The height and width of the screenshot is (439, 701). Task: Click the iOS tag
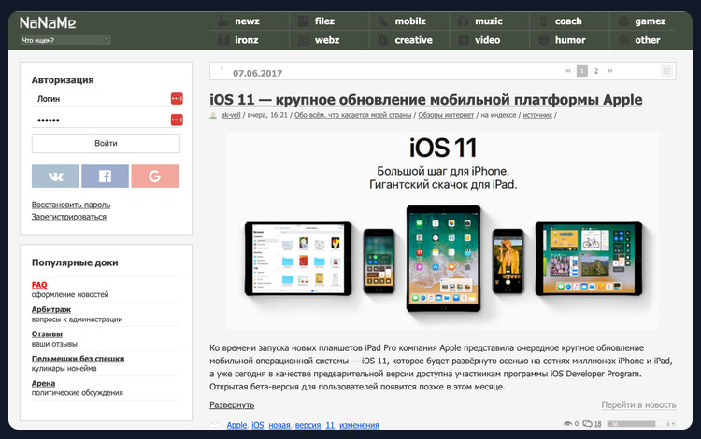(x=258, y=425)
